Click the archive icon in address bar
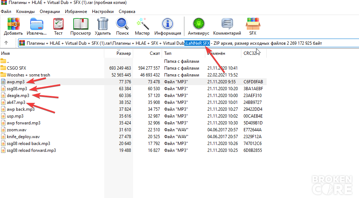The width and height of the screenshot is (359, 198). click(22, 43)
